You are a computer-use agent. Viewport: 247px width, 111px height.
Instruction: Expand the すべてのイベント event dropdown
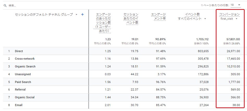[x=205, y=19]
